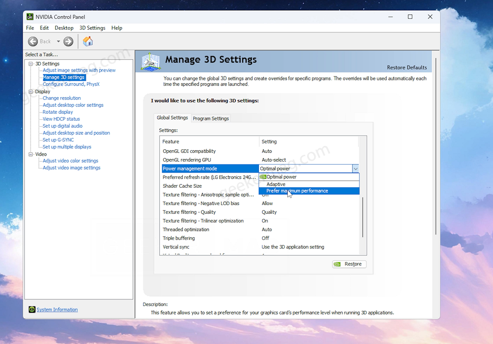This screenshot has height=344, width=493.
Task: Select Prefer maximum performance option
Action: 309,191
